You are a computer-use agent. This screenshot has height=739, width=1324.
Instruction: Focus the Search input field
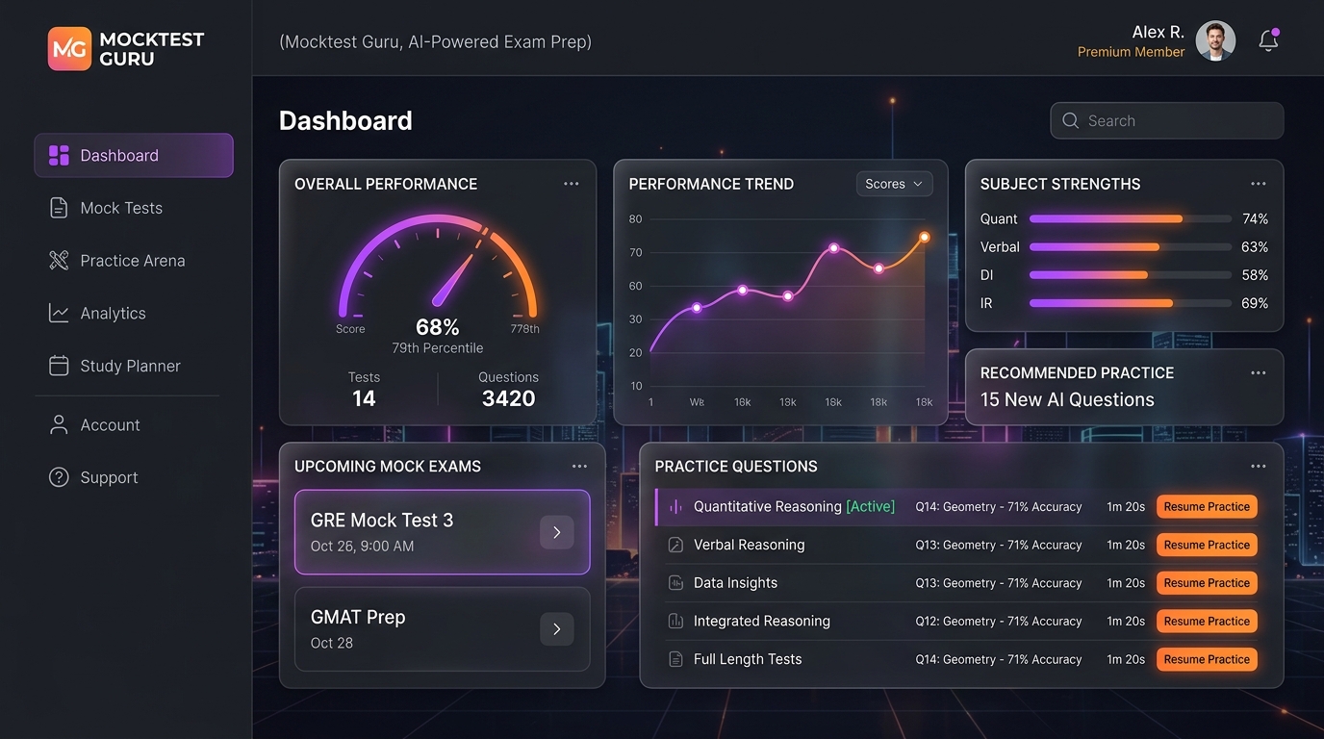(1167, 121)
